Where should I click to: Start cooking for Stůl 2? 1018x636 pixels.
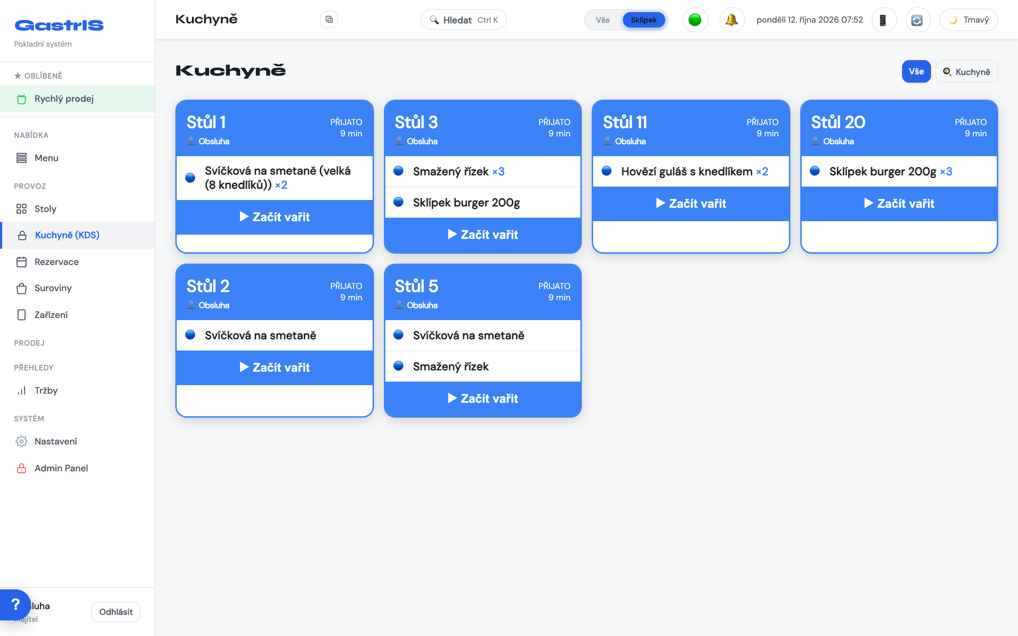coord(275,367)
